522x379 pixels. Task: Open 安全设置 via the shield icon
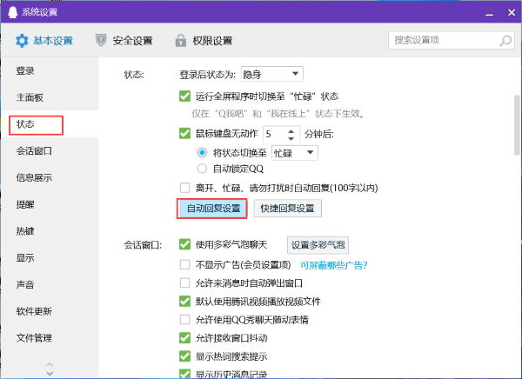102,41
